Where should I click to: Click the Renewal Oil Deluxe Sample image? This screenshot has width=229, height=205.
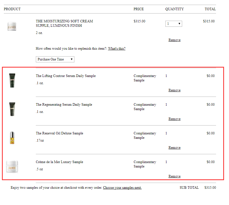pos(12,138)
